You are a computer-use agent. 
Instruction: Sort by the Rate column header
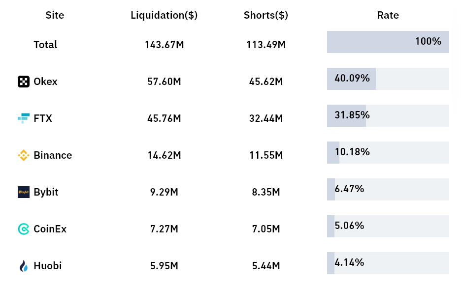(388, 15)
